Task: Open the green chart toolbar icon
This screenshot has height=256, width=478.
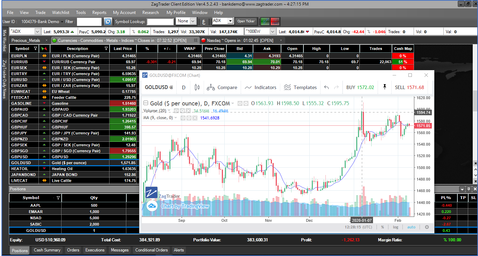Action: [x=265, y=21]
